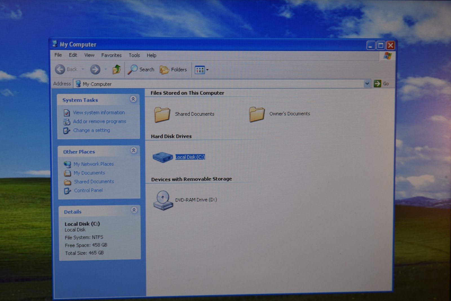Open the Edit menu

point(73,55)
